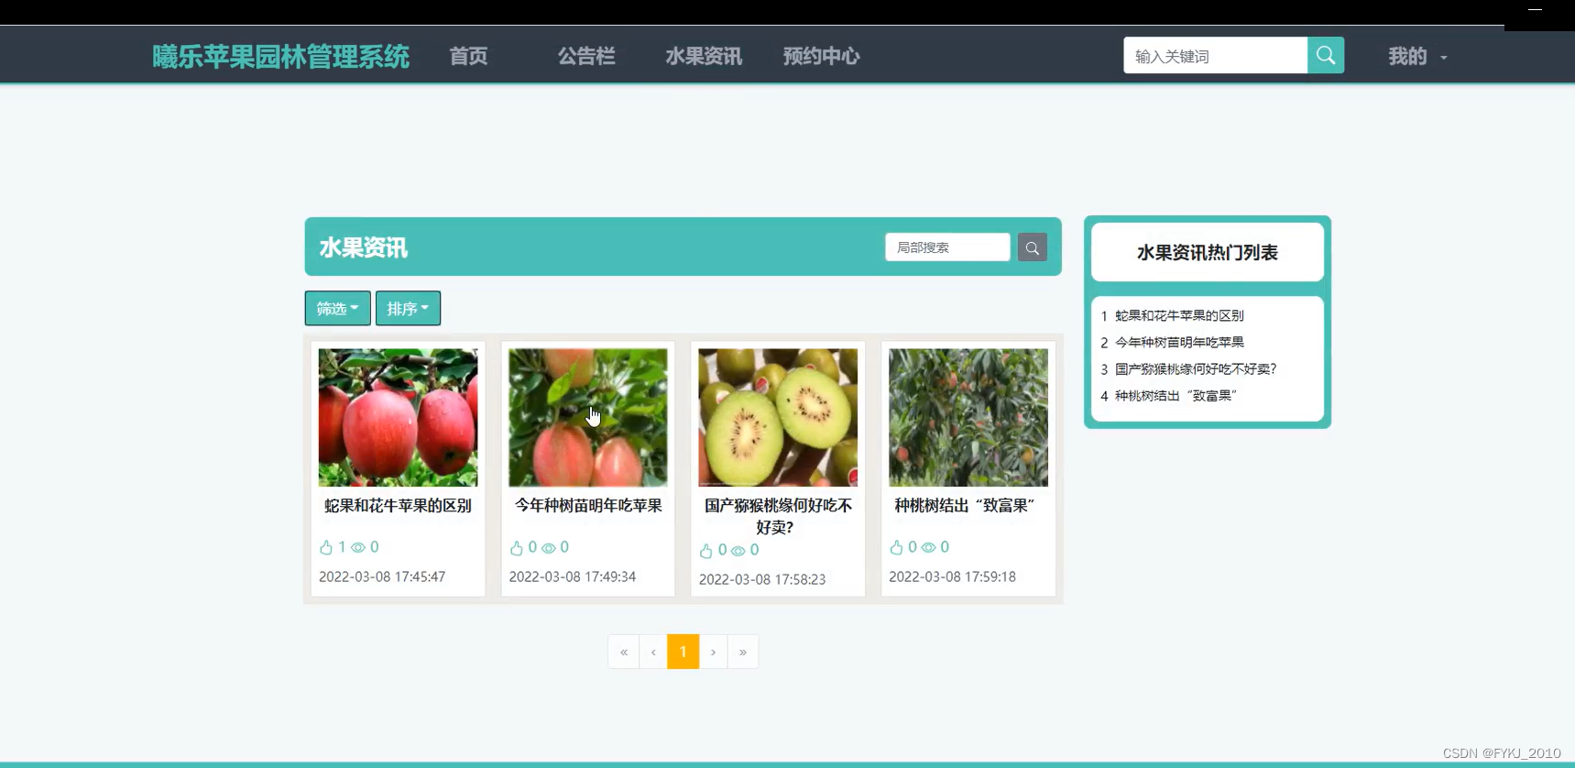The height and width of the screenshot is (768, 1575).
Task: Click the top navigation search magnifier button
Action: 1325,55
